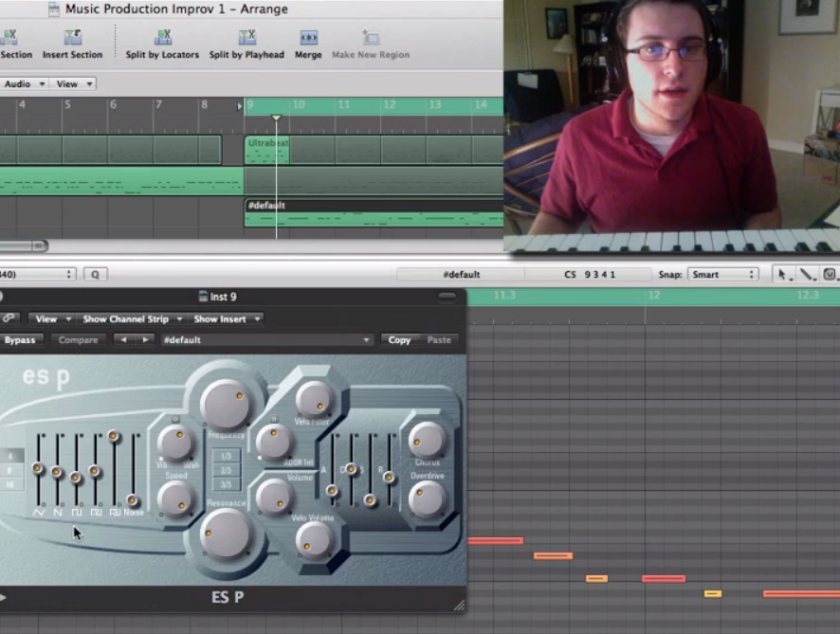Click the Noise level slider handle

pyautogui.click(x=133, y=500)
